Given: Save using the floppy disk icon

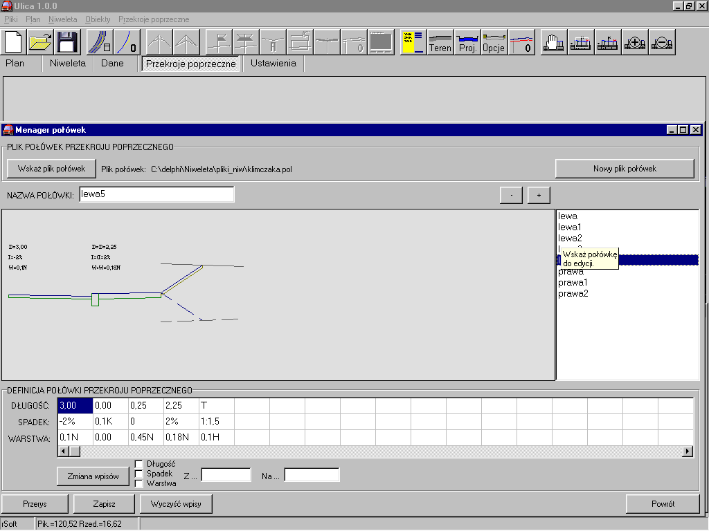Looking at the screenshot, I should point(67,42).
